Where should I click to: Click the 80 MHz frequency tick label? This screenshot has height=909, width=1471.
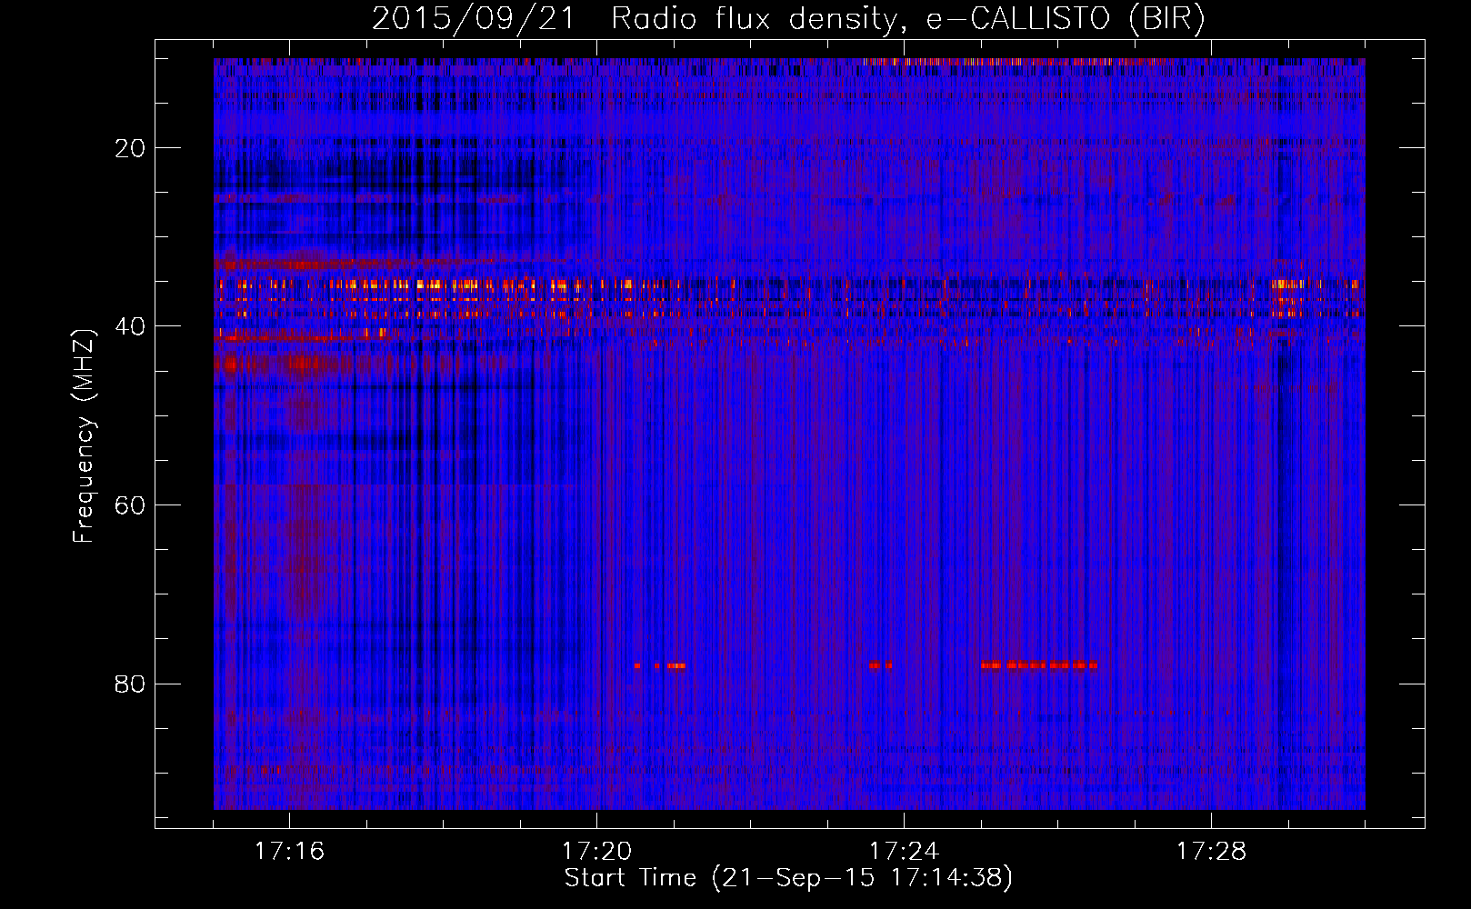pos(131,684)
